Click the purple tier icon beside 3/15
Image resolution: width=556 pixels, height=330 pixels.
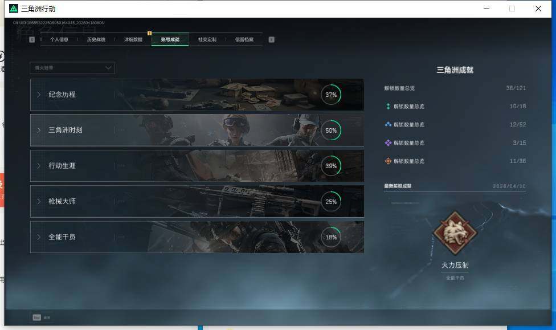[x=388, y=142]
